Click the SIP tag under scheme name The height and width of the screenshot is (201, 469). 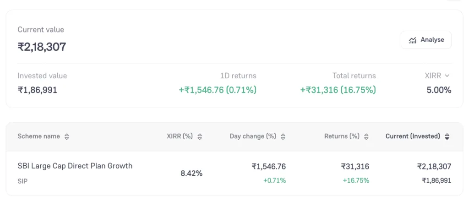click(x=22, y=181)
